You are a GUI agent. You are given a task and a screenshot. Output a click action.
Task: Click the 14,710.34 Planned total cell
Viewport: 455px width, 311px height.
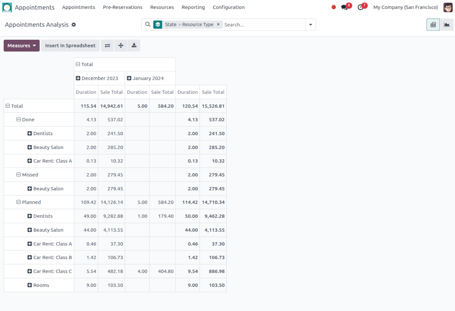coord(213,202)
